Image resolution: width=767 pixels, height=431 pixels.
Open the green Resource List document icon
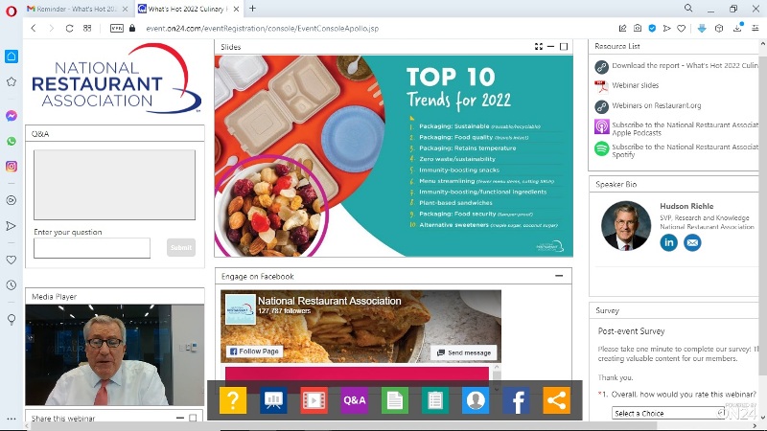tap(395, 400)
